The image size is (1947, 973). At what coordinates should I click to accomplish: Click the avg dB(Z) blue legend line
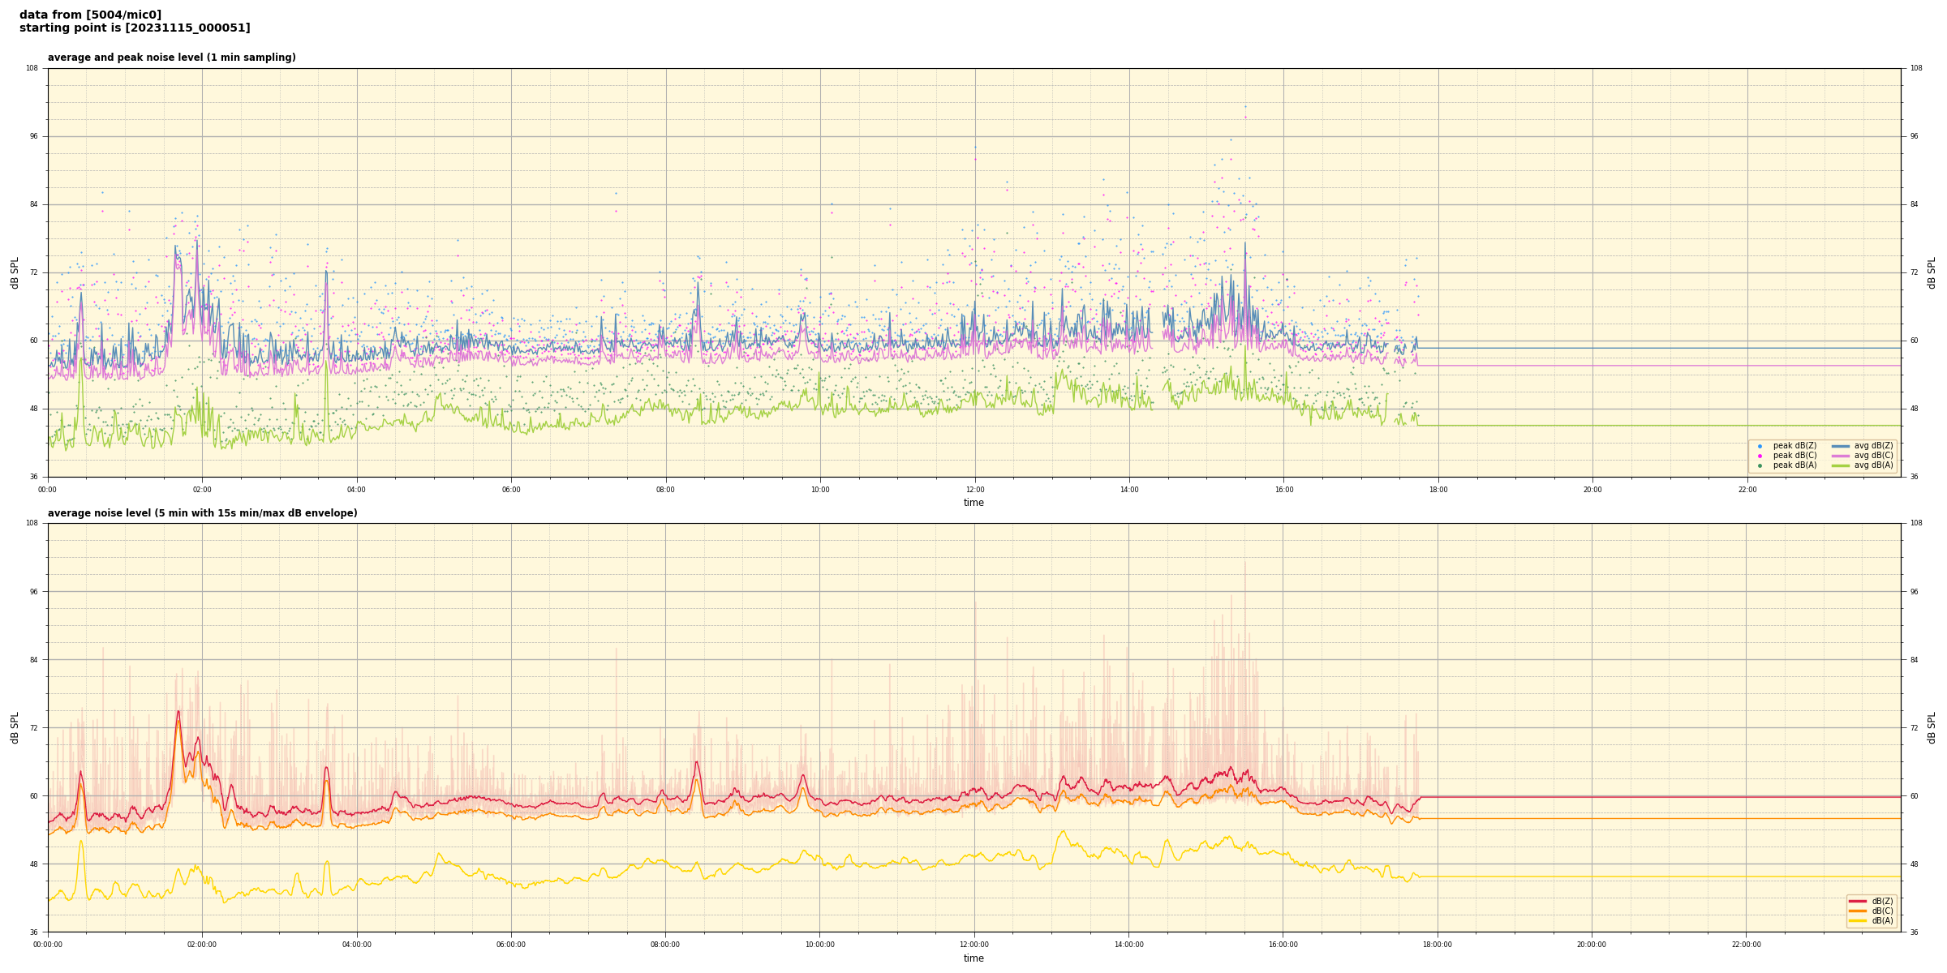point(1840,446)
